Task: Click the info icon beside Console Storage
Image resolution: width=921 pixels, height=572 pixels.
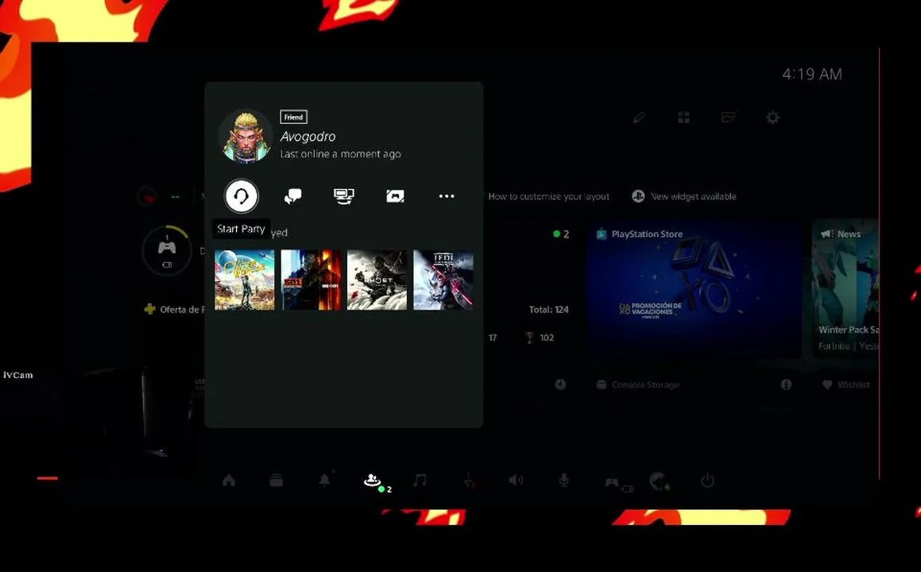Action: [x=786, y=385]
